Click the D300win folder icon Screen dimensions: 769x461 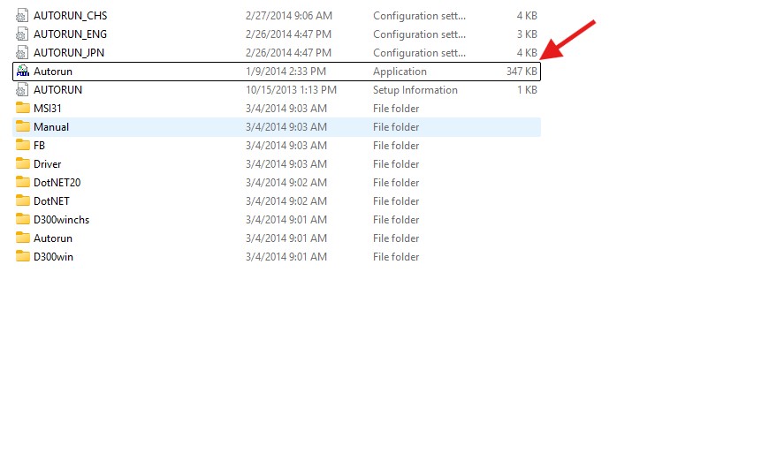click(x=23, y=257)
